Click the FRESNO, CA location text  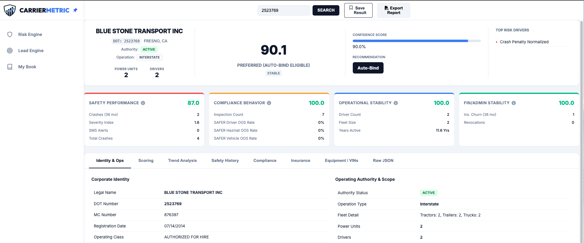coord(155,41)
